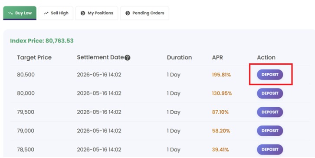Select the 79,000 target price cell
Screen dimensions: 315x158
click(26, 131)
